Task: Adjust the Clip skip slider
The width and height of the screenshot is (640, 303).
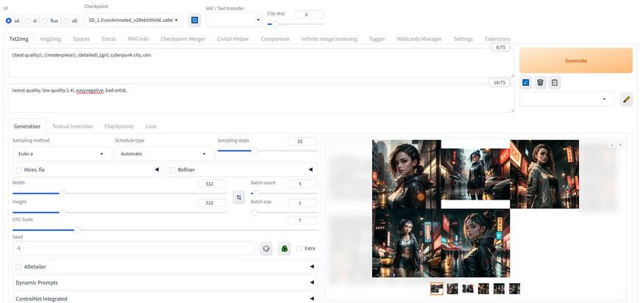Action: (296, 24)
